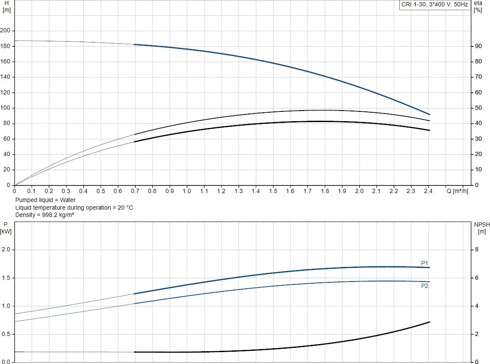
Task: Click the 180 tick on the H axis
Action: coord(5,46)
